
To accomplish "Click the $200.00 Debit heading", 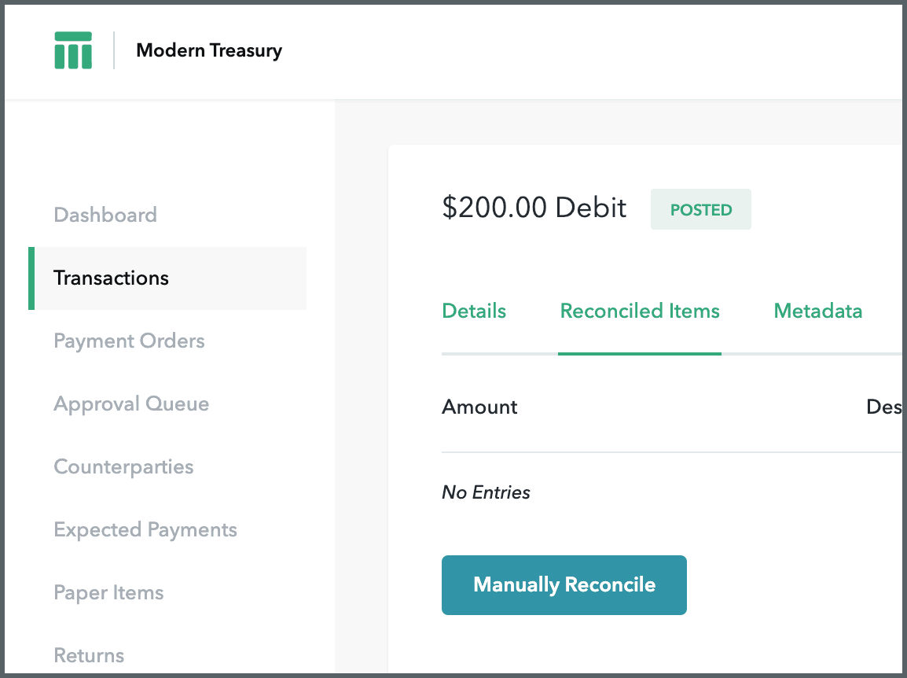I will pos(534,208).
